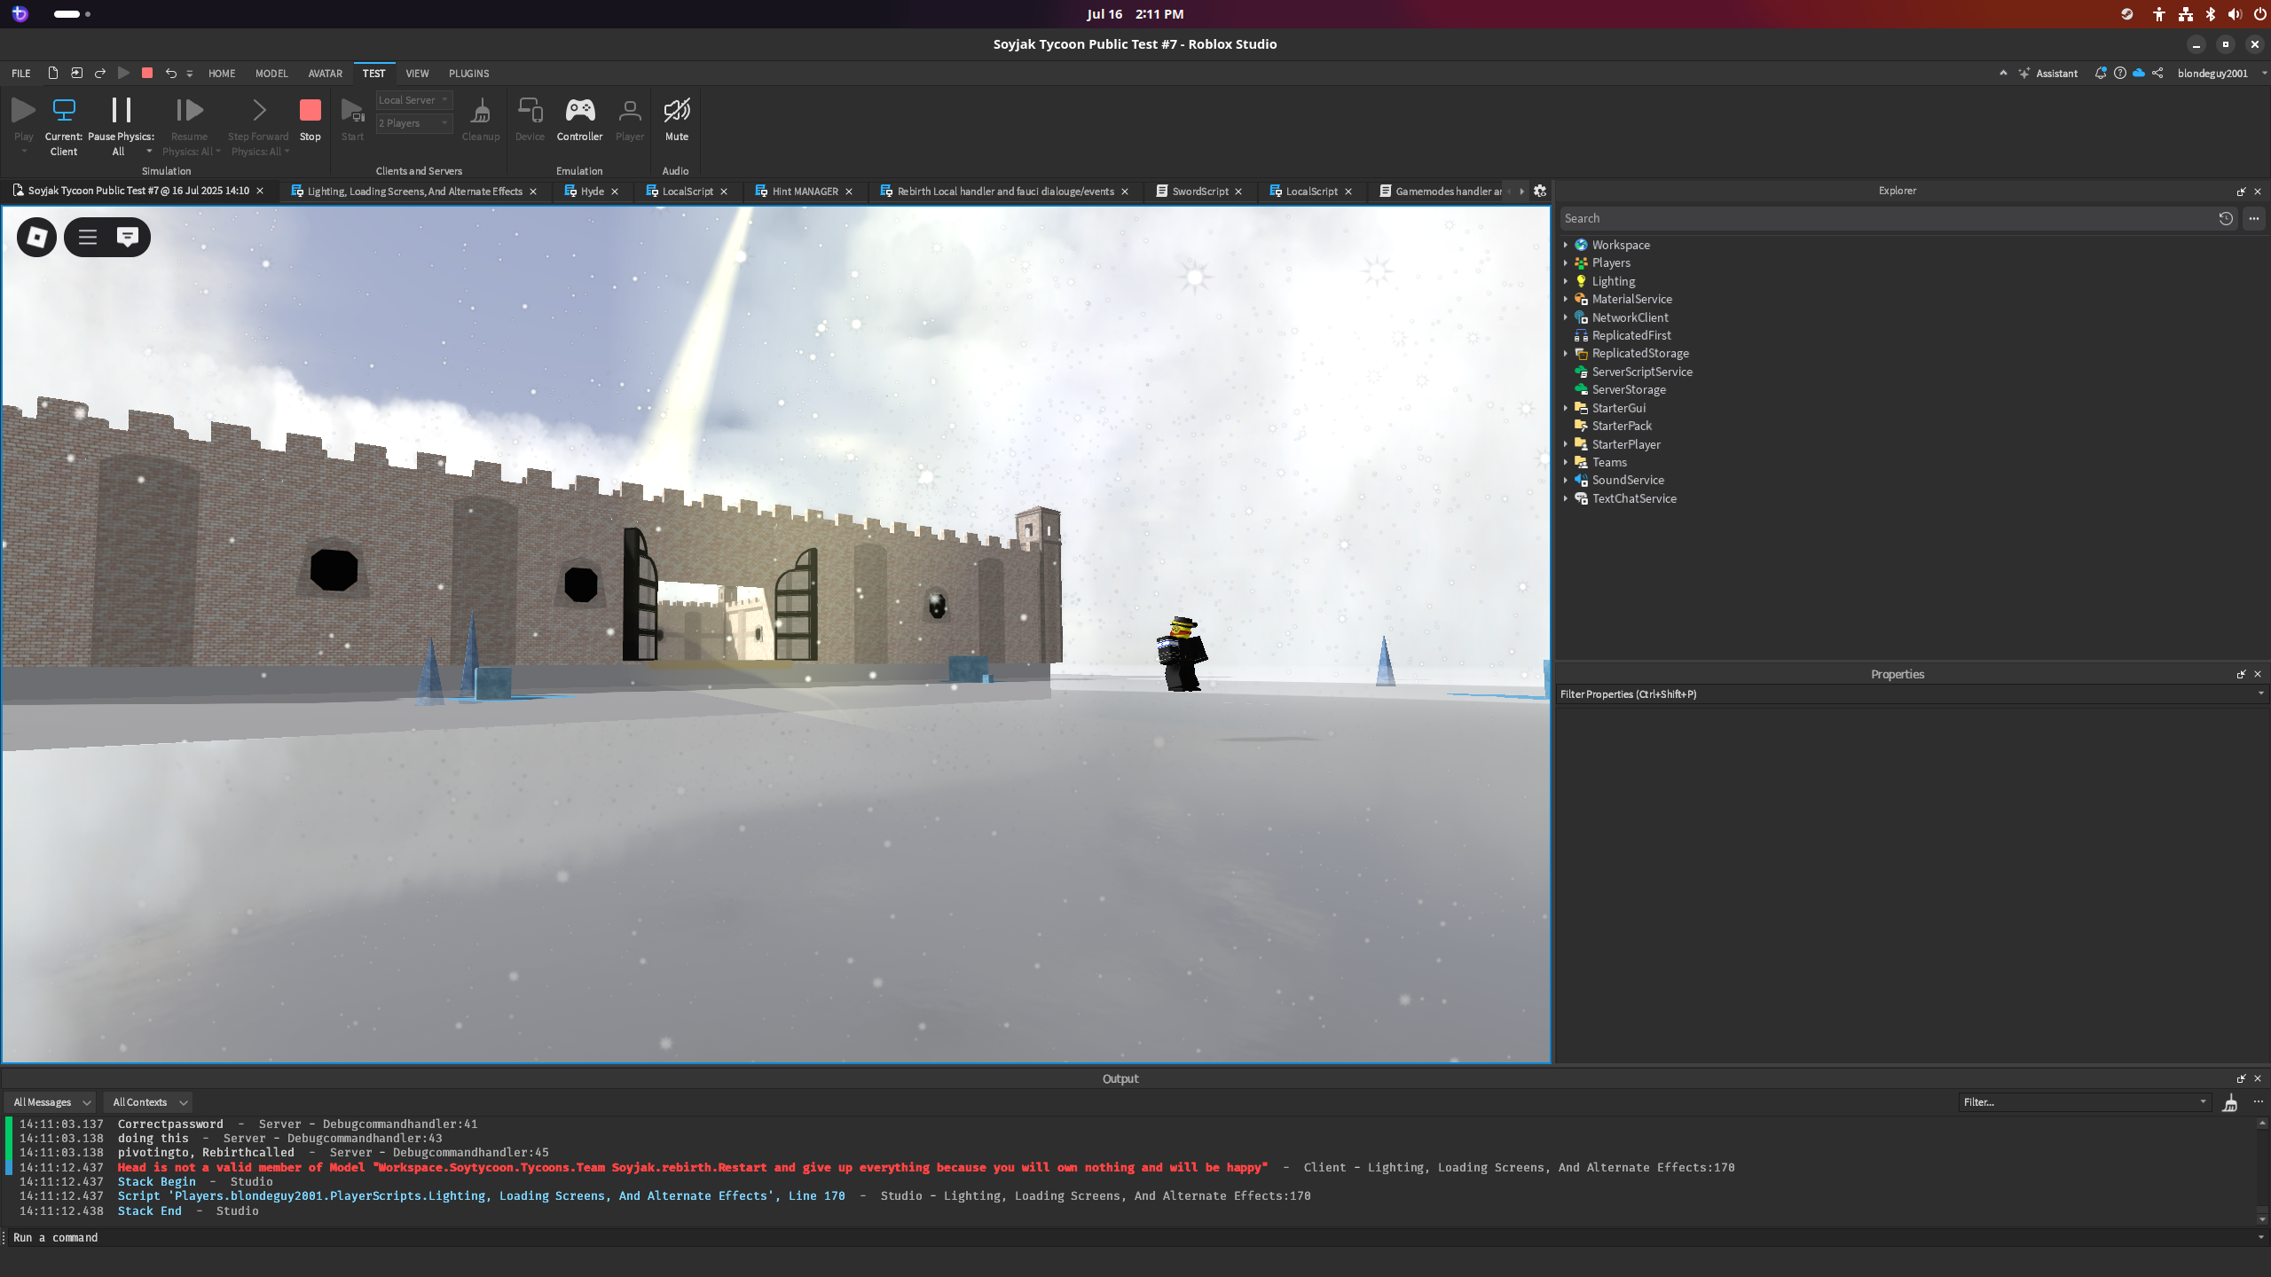Screen dimensions: 2271x1277
Task: Switch to the VIEW ribbon tab
Action: pyautogui.click(x=417, y=74)
